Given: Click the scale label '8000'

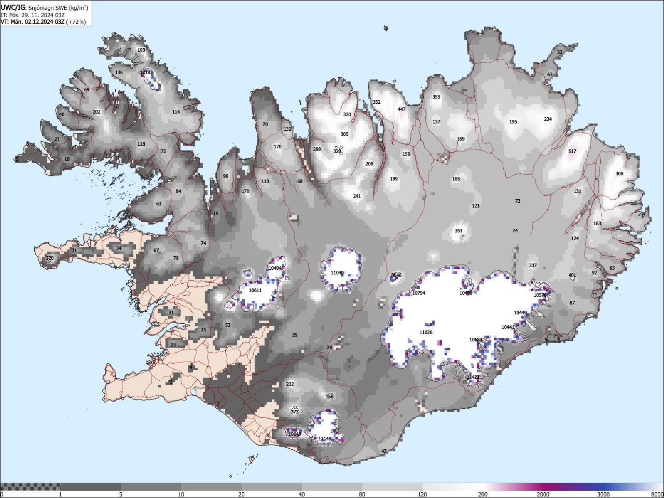Looking at the screenshot, I should (x=657, y=494).
